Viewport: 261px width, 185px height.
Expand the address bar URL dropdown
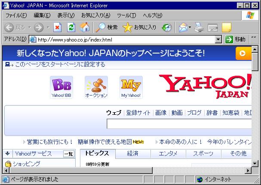click(x=218, y=40)
